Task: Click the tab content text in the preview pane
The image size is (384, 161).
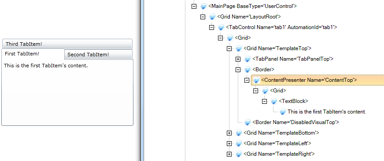Action: point(46,66)
